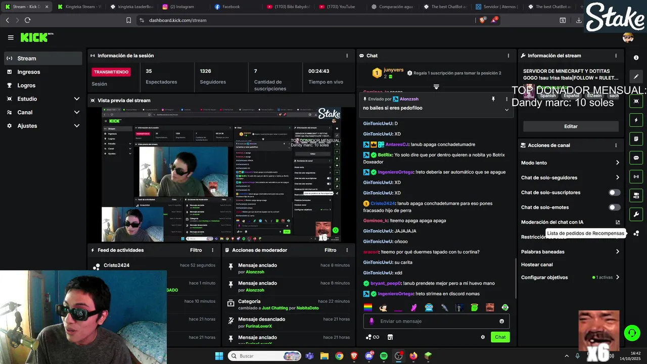647x364 pixels.
Task: Toggle Chat de solo-emotes switch
Action: coord(614,207)
